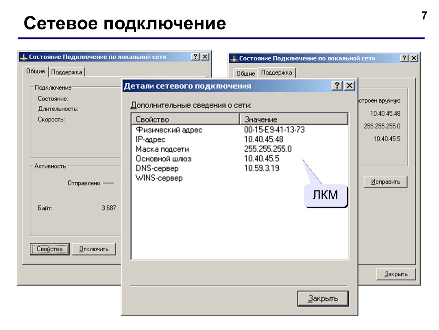Sort by the Значение column header
This screenshot has width=439, height=330.
click(x=294, y=119)
